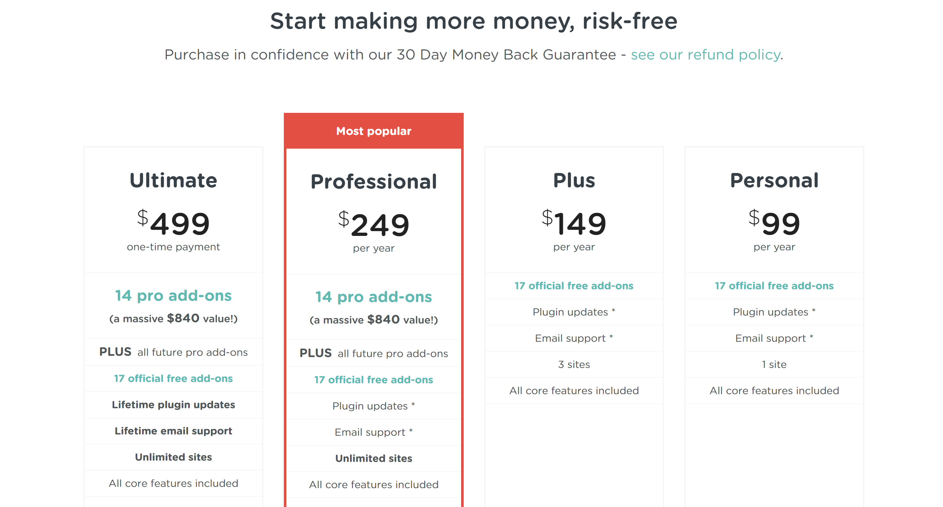943x507 pixels.
Task: Click the 3 sites row under Plus
Action: 573,364
